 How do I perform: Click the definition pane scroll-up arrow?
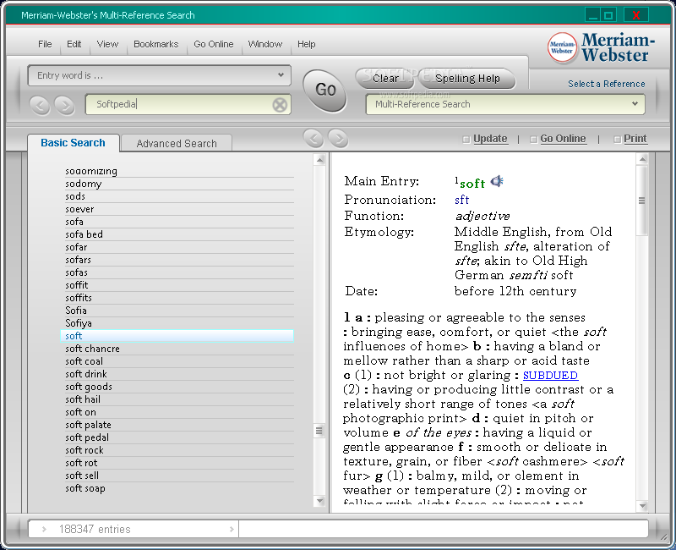point(642,159)
